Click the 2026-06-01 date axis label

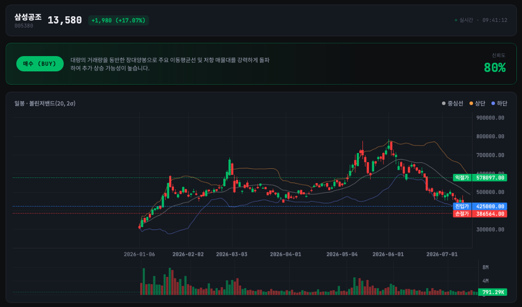click(388, 254)
